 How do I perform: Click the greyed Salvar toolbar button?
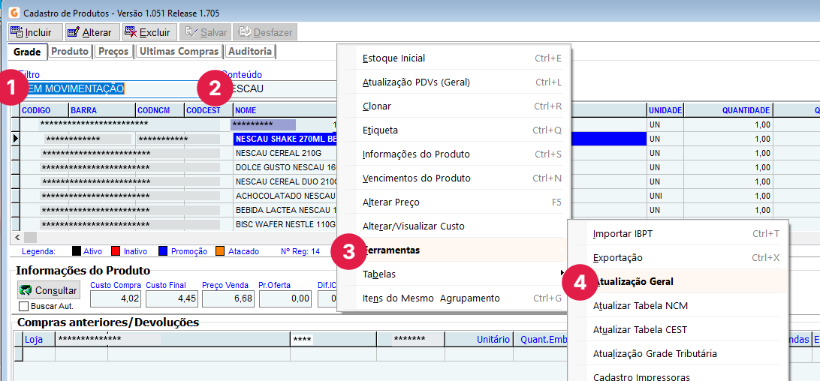point(206,32)
